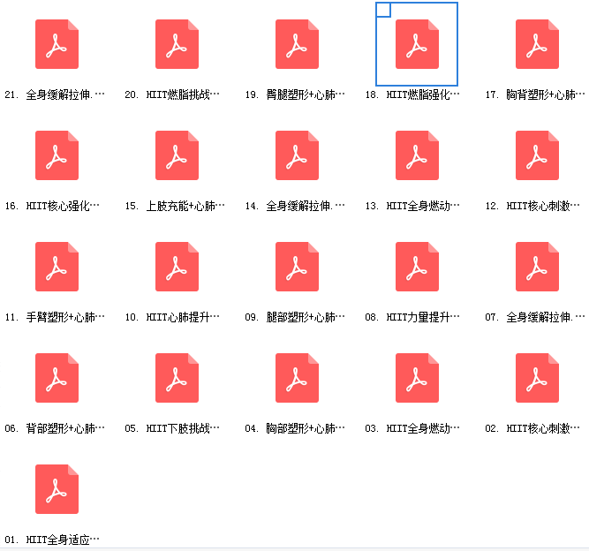Select the PDF icon for file 18. HIIT燃脂强化
Screen dimensions: 589x551
(417, 44)
